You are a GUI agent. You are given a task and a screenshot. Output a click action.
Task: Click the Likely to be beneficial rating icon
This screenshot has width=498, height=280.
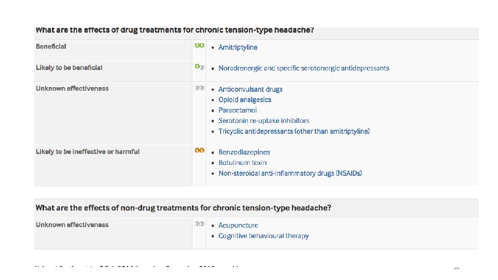coord(199,67)
